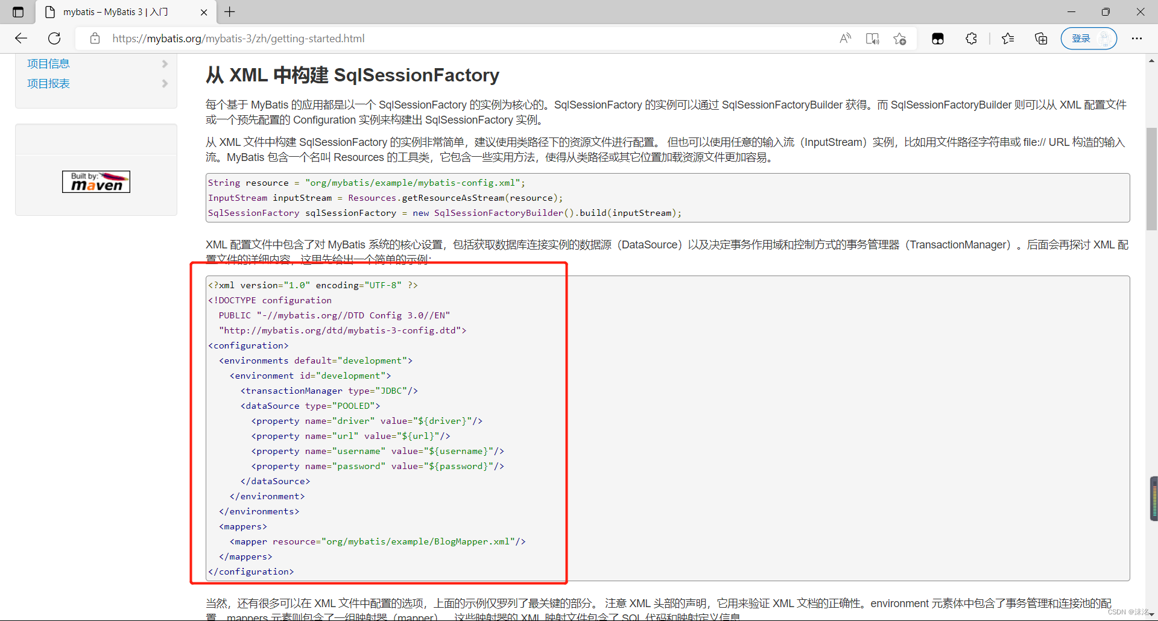Click the 登录 sign-in button
This screenshot has height=621, width=1158.
tap(1089, 39)
